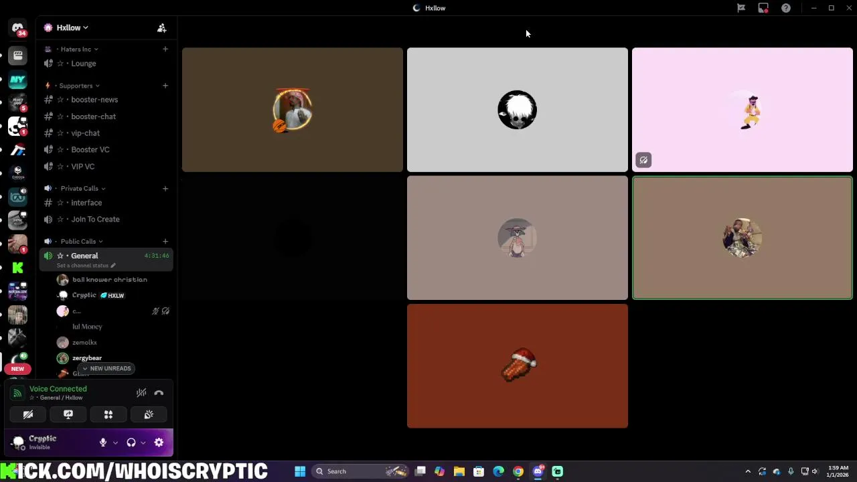Image resolution: width=857 pixels, height=482 pixels.
Task: Focus the green-outlined speaking video tile
Action: tap(743, 238)
